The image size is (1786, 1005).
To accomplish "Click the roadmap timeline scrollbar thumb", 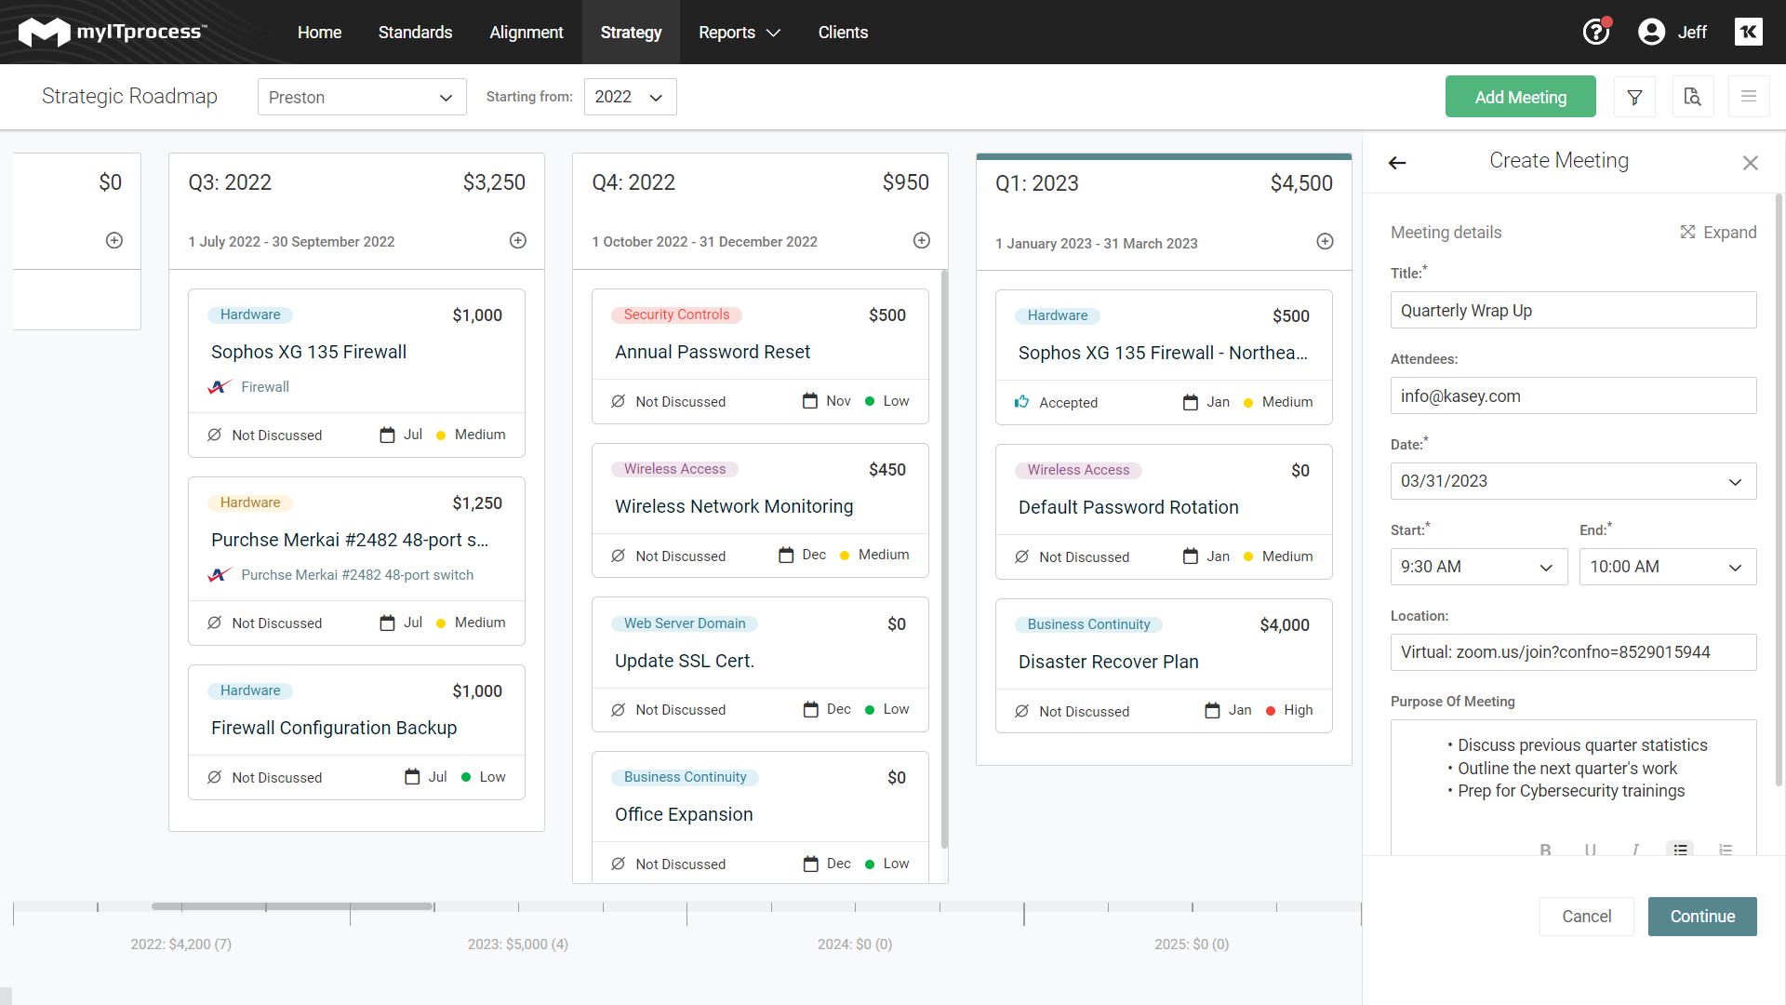I will 293,905.
